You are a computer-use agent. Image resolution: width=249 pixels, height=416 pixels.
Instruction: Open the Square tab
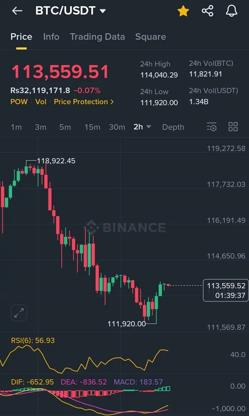pos(150,37)
